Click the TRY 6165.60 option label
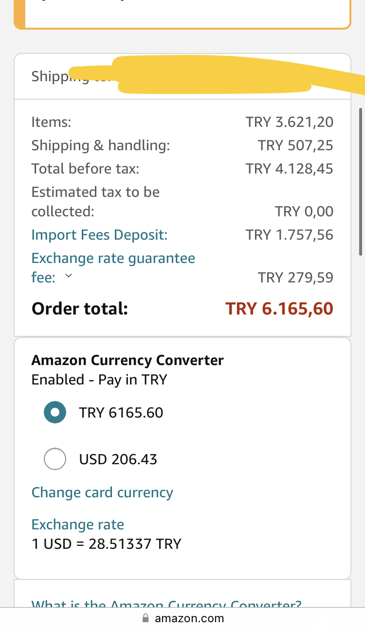Viewport: 365px width, 629px height. [121, 413]
